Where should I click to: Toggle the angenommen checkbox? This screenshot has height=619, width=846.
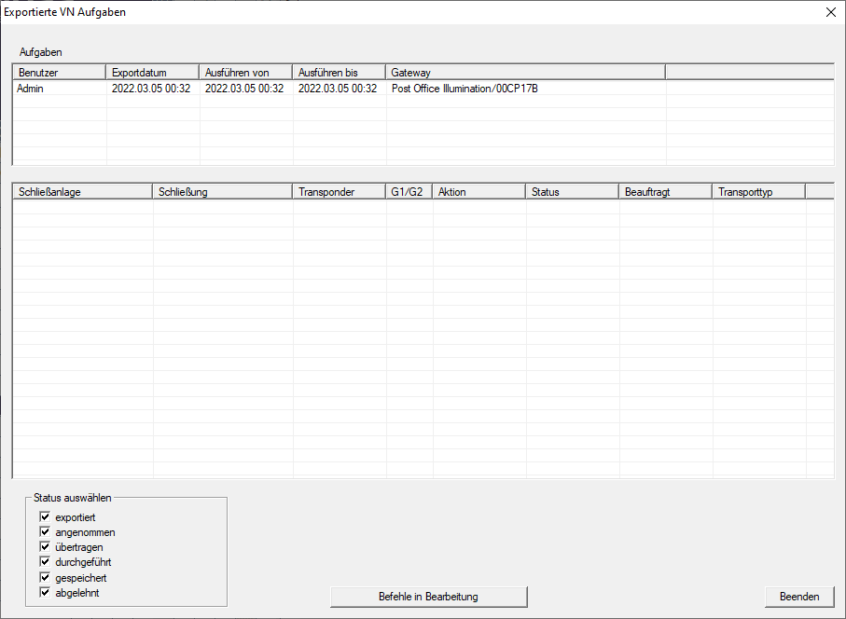44,532
